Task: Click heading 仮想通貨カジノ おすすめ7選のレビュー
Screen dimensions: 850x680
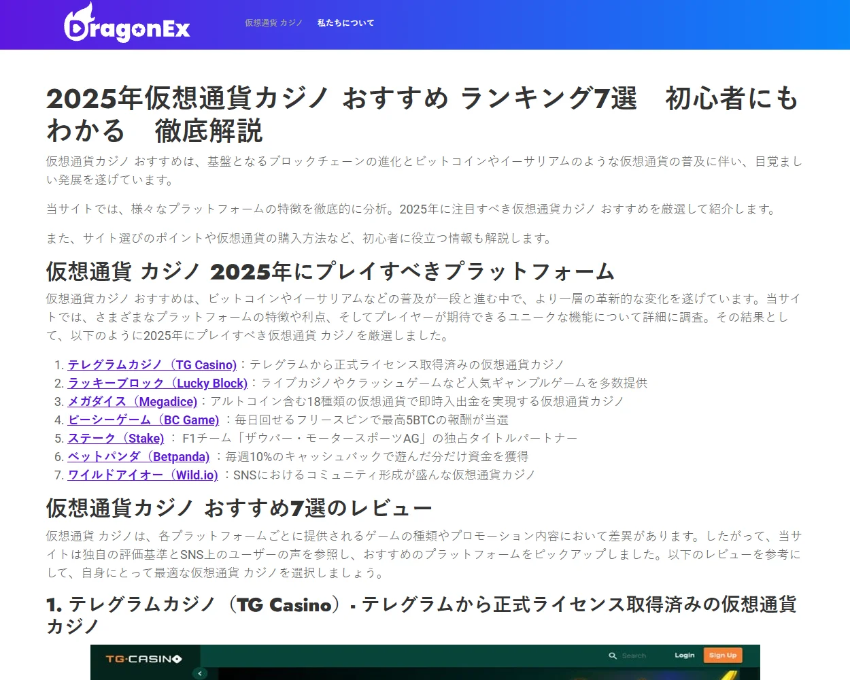Action: (x=239, y=508)
